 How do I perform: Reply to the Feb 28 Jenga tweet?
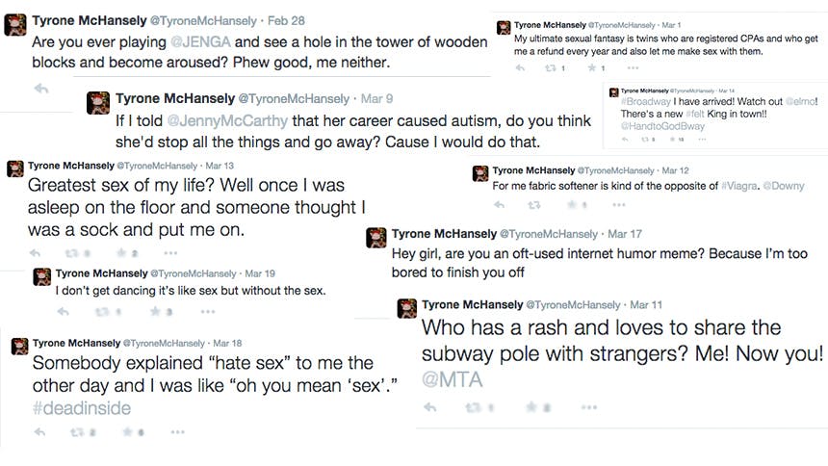(41, 89)
